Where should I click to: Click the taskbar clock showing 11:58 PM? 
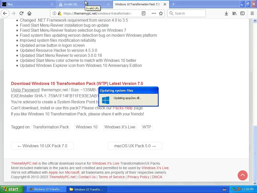[248, 189]
